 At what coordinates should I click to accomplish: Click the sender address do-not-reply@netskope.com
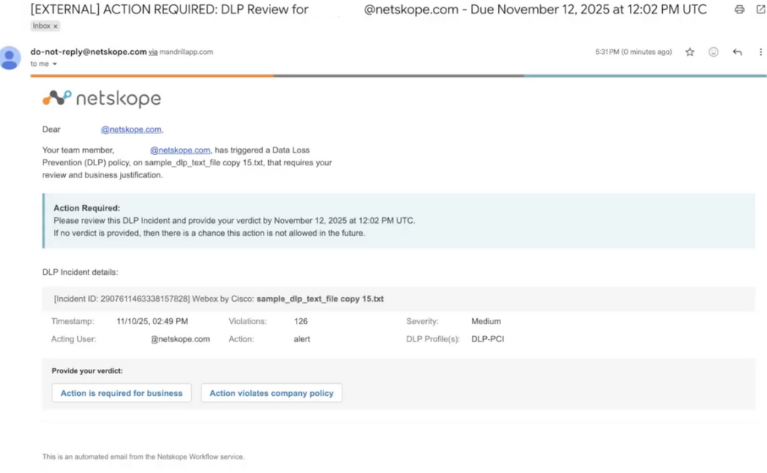point(88,52)
